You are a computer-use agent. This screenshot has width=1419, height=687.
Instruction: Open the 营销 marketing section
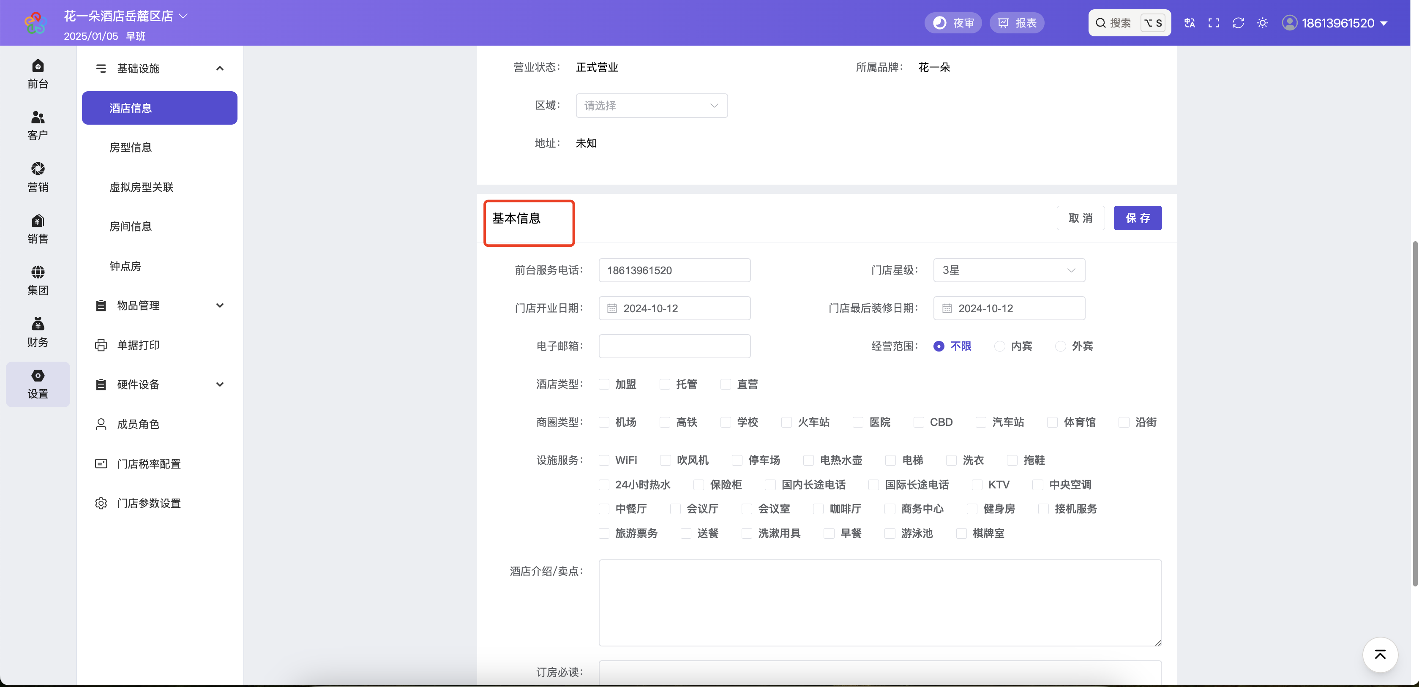coord(38,177)
